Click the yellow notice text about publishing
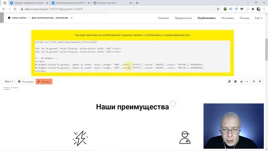The image size is (268, 151). [132, 35]
